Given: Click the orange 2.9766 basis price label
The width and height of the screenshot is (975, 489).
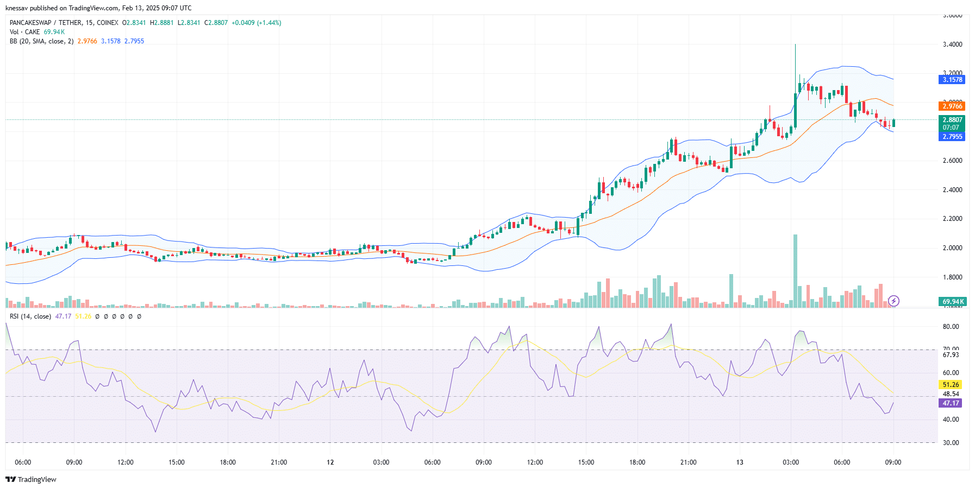Looking at the screenshot, I should coord(952,106).
